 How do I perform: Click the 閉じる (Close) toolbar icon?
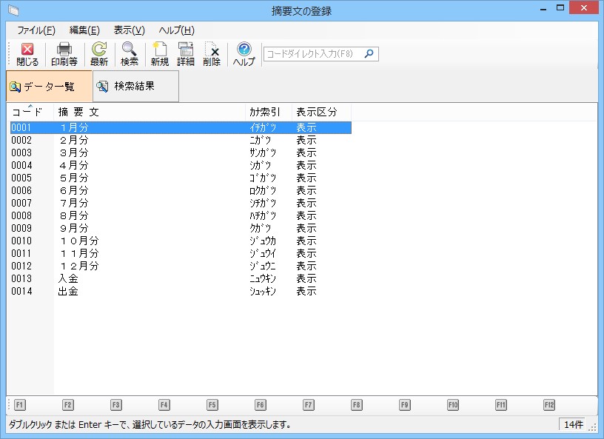point(27,54)
